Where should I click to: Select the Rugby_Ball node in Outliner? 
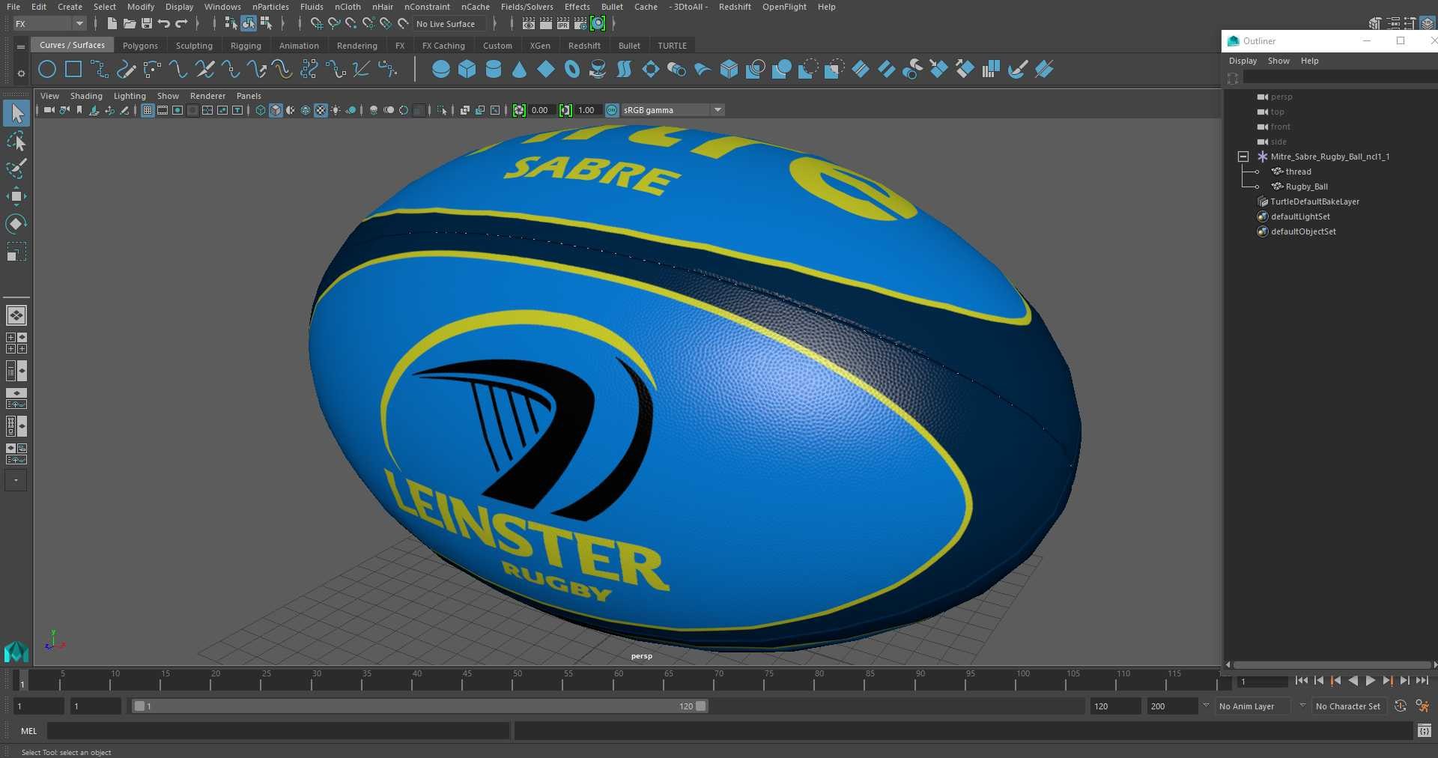pyautogui.click(x=1306, y=187)
